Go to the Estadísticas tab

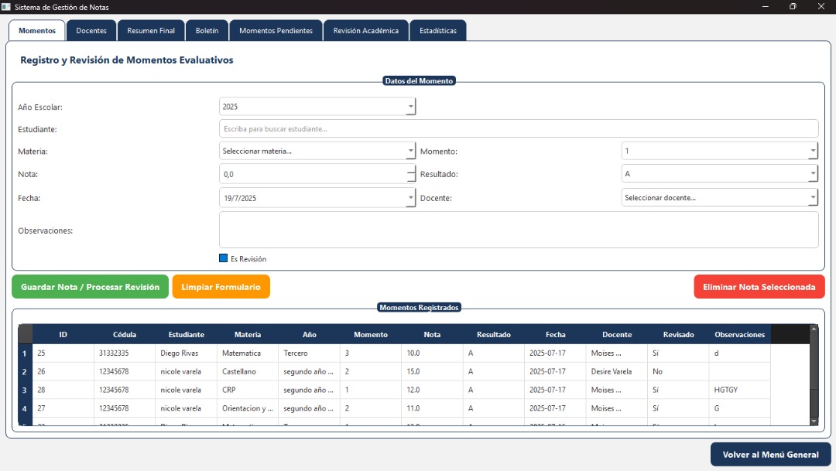point(437,31)
